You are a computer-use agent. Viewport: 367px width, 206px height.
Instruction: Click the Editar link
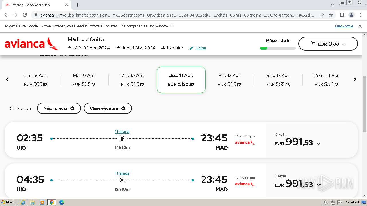(x=201, y=48)
